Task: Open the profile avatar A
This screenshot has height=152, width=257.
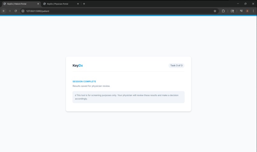Action: (247, 11)
